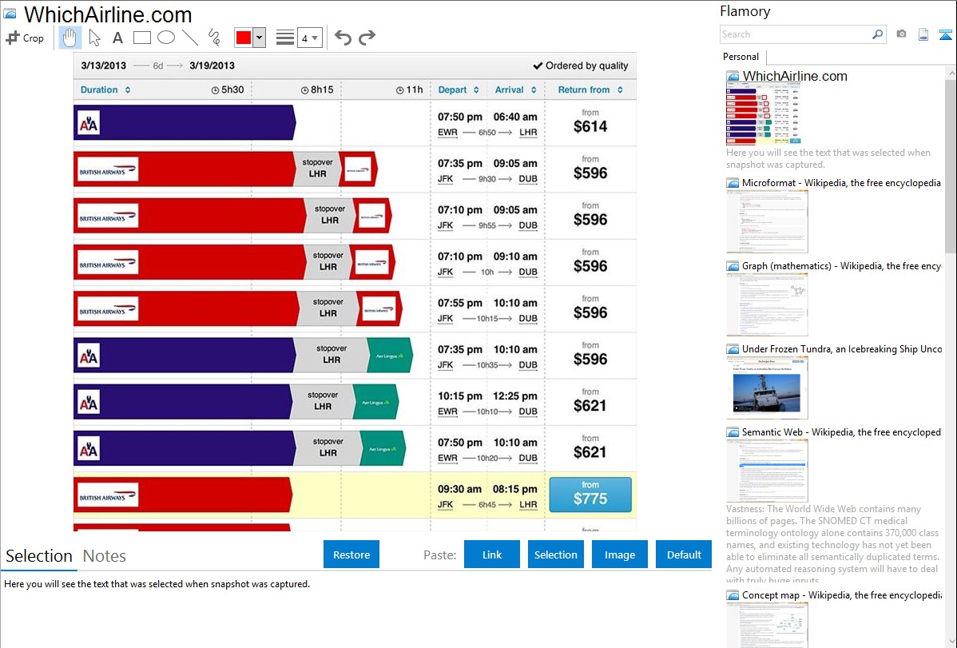The width and height of the screenshot is (957, 648).
Task: Click inside the Flamory Search field
Action: tap(796, 34)
